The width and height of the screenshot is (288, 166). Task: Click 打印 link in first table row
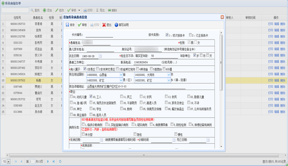point(270,23)
